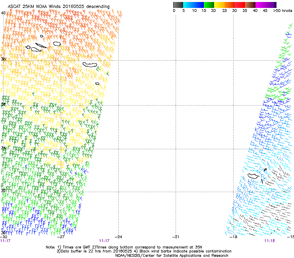Image resolution: width=294 pixels, height=258 pixels.
Task: Choose the yellow 20-25 knots legend swatch
Action: (219, 5)
